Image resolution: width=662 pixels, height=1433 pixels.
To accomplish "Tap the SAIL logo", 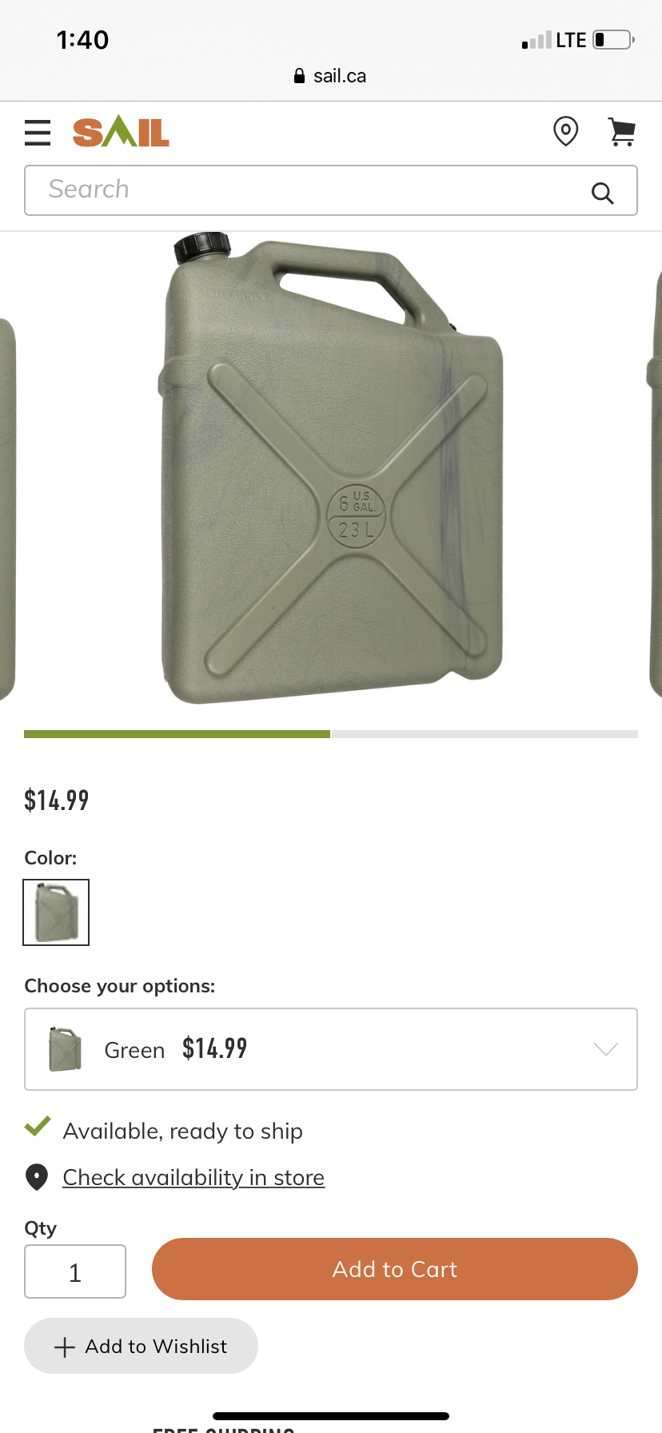I will pos(121,131).
